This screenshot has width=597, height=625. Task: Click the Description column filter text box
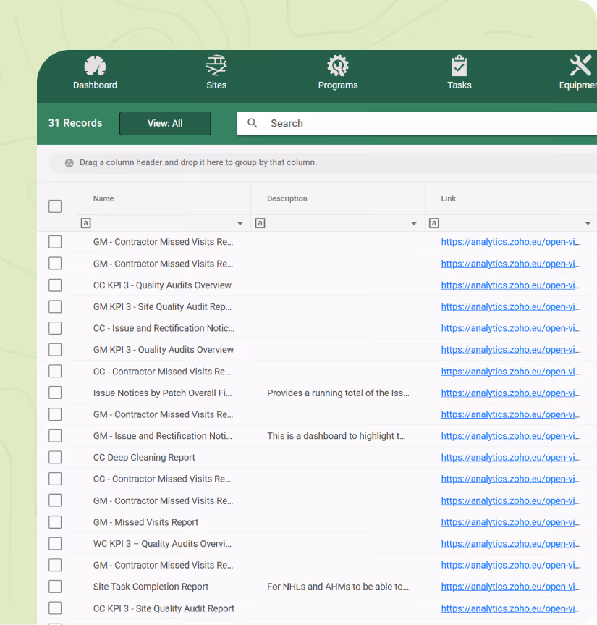point(337,223)
